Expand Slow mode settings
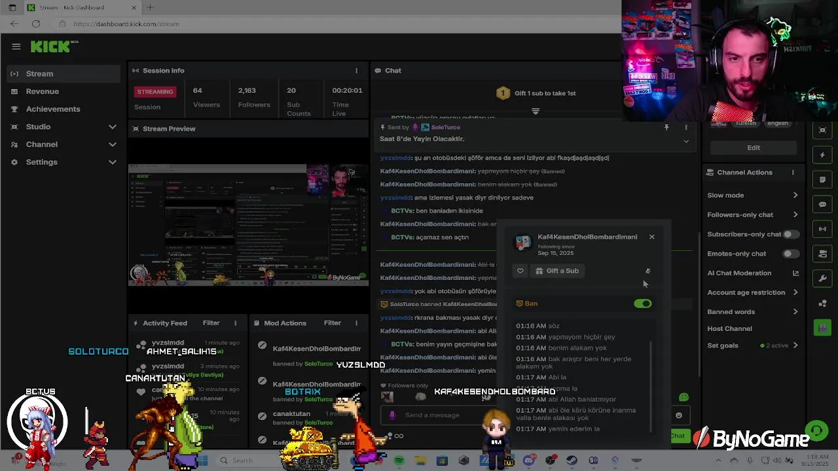The image size is (838, 471). pyautogui.click(x=795, y=196)
